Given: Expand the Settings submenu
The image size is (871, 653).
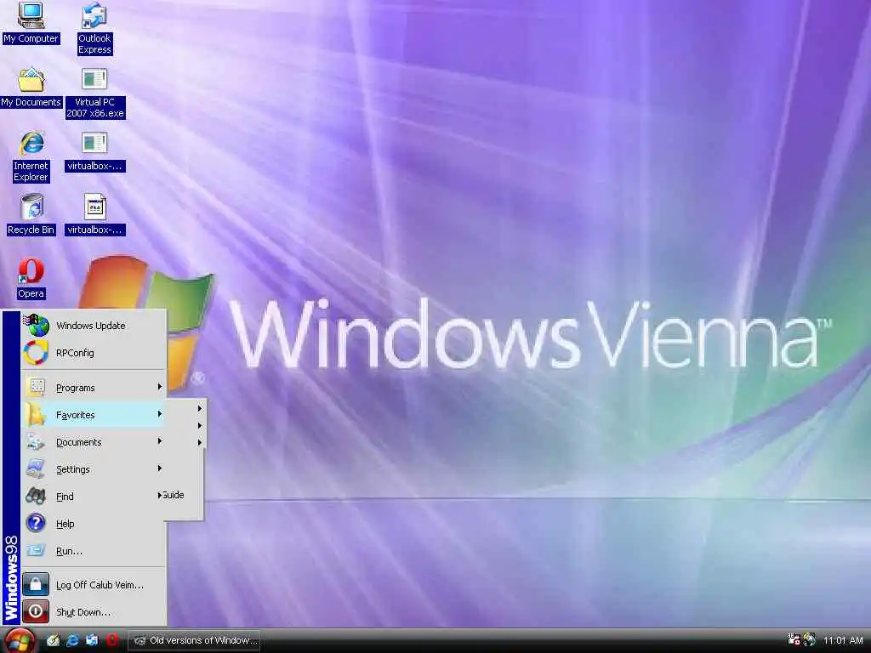Looking at the screenshot, I should click(94, 469).
